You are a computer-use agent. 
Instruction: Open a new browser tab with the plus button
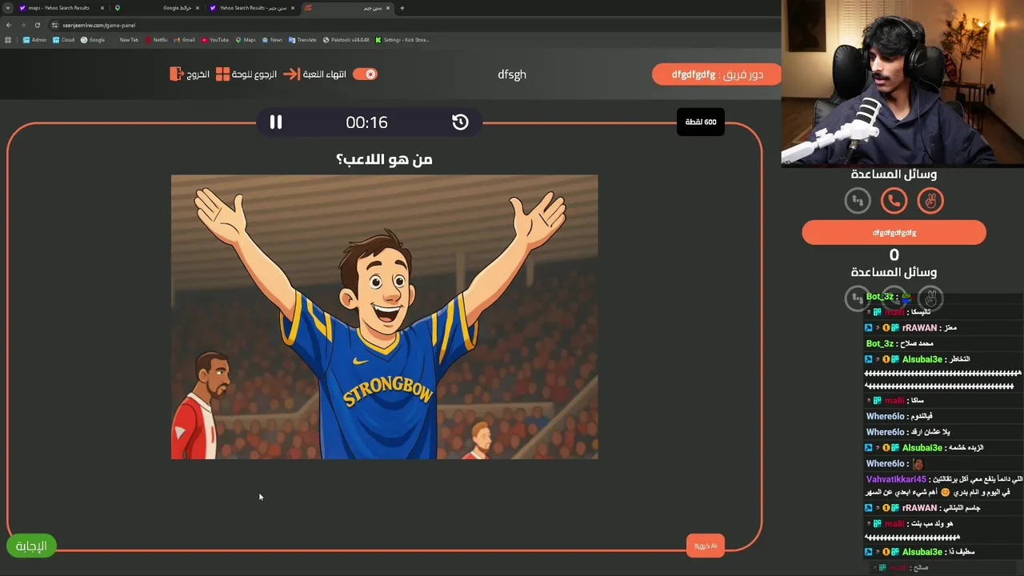coord(402,8)
